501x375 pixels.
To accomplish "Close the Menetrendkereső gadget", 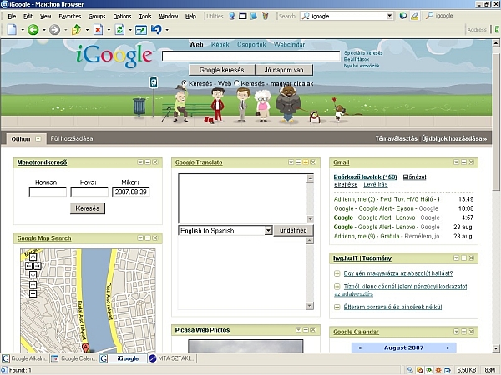I will pyautogui.click(x=155, y=162).
